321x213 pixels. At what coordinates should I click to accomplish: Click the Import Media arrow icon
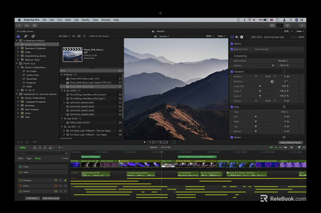pos(19,25)
